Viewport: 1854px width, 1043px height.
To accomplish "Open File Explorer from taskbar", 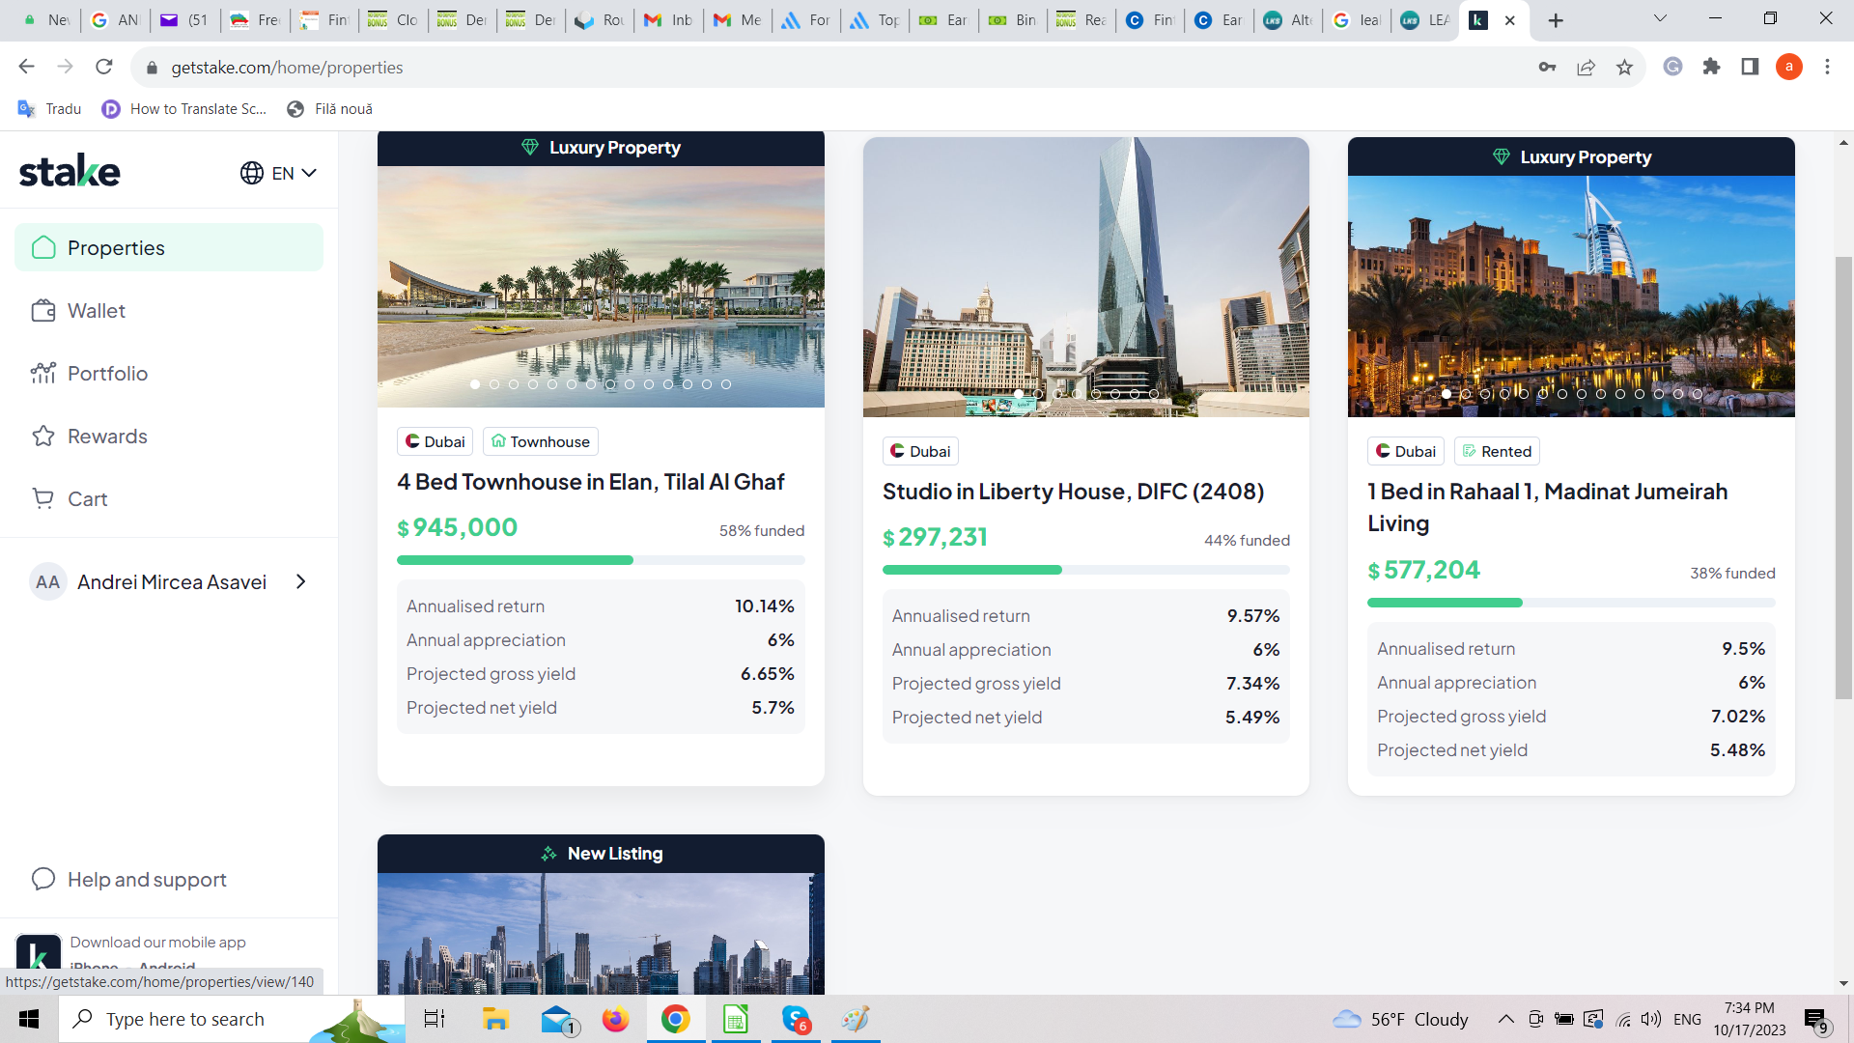I will (x=495, y=1019).
